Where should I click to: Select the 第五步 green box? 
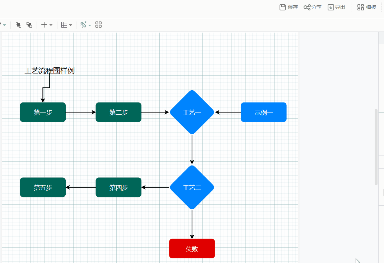[43, 187]
